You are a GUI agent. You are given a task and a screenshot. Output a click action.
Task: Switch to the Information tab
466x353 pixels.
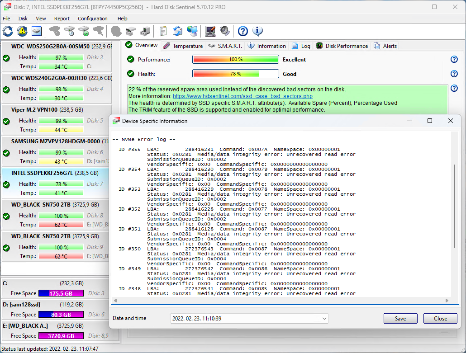(x=267, y=46)
